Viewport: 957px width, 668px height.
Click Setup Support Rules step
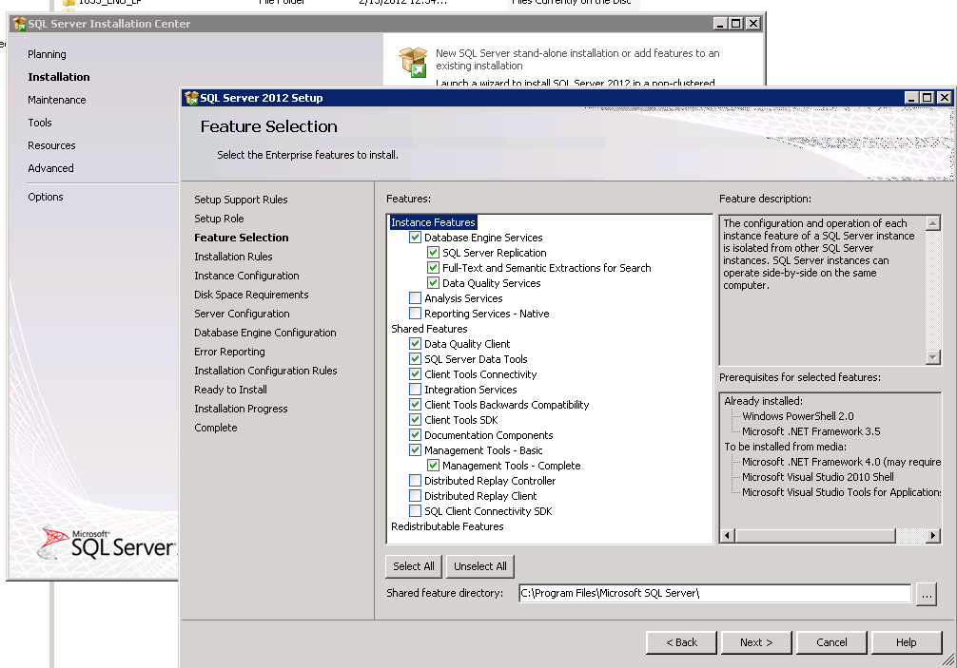click(x=241, y=200)
